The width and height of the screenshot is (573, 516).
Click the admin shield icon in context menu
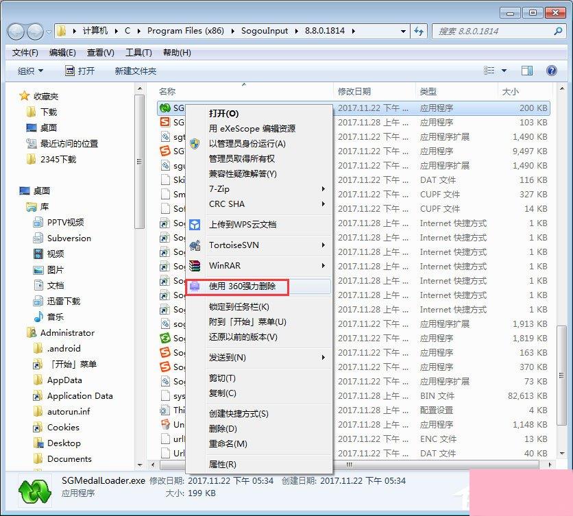coord(195,144)
